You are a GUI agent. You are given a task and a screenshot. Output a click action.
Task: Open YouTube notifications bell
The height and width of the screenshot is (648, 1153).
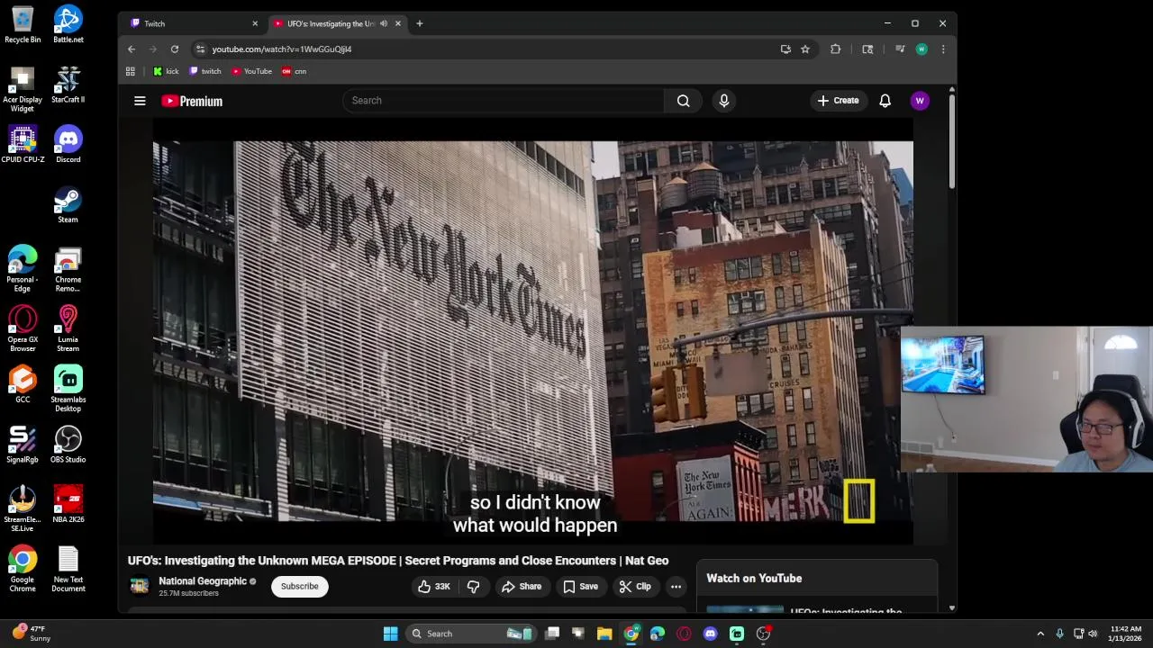(x=885, y=101)
